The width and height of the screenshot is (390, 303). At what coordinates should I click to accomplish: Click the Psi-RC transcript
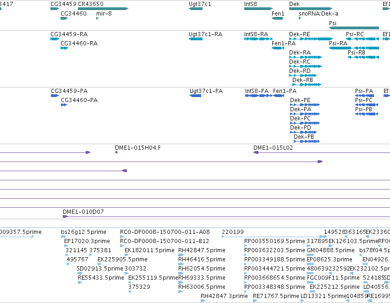(363, 39)
